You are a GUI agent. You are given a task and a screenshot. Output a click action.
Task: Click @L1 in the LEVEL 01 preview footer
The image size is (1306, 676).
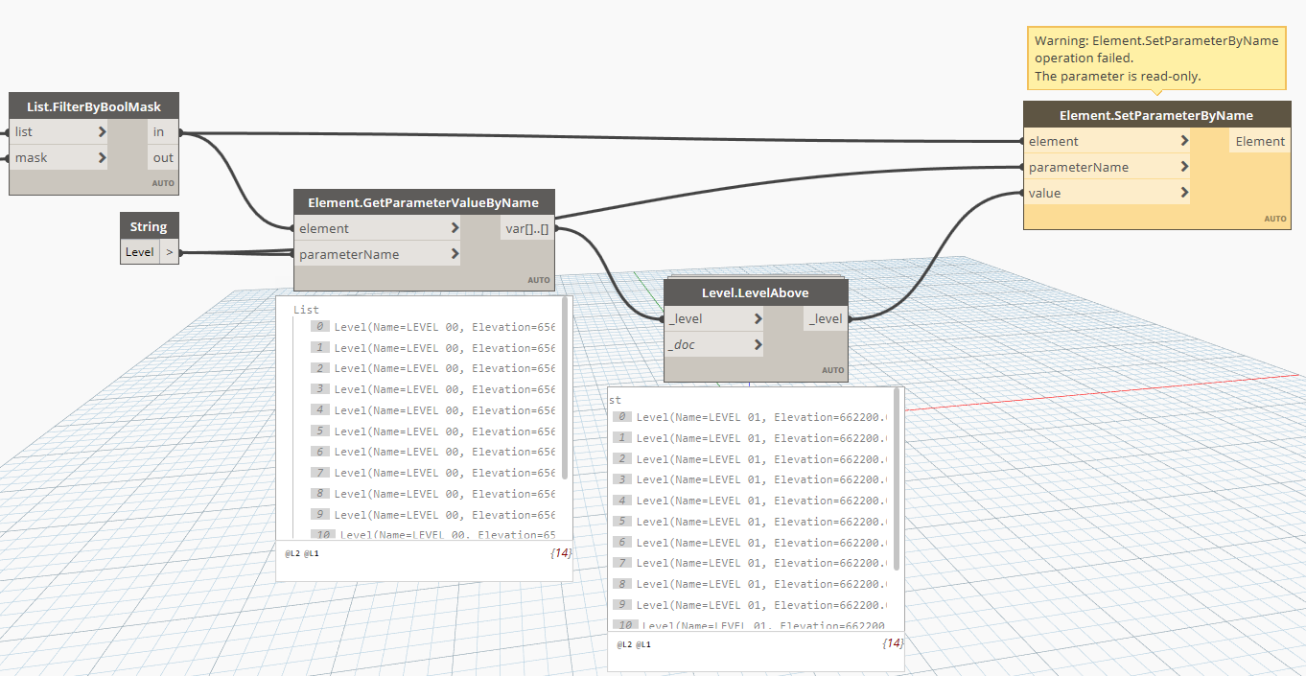(644, 644)
